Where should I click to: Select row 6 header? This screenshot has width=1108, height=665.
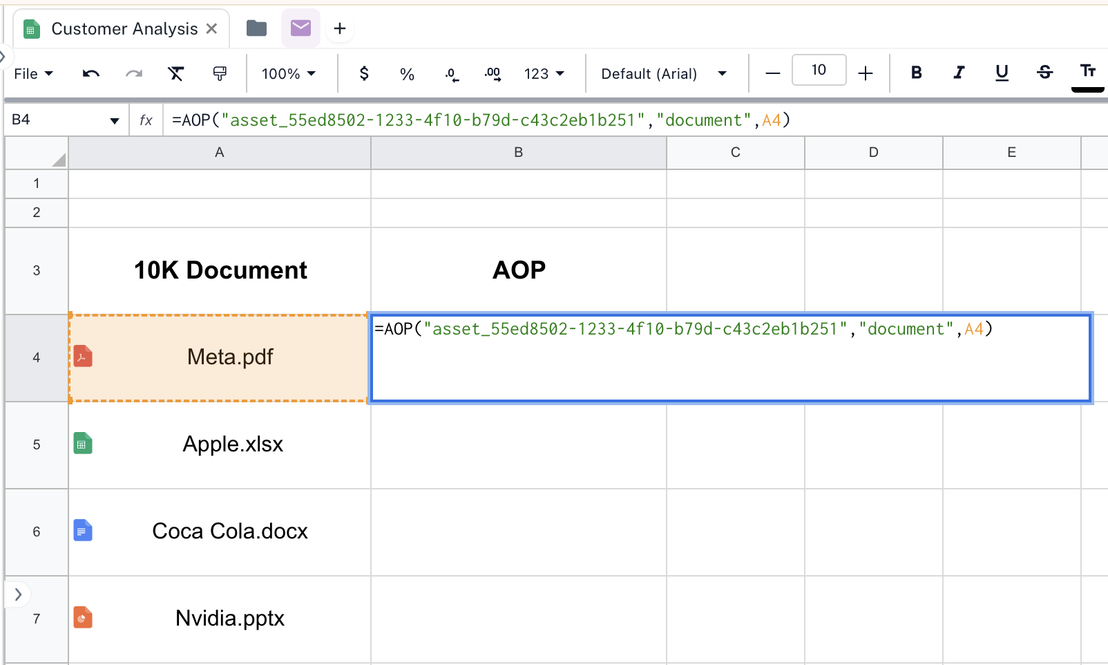37,532
